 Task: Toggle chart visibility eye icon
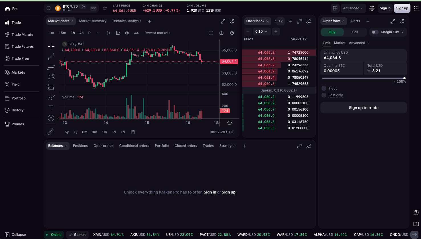tap(127, 33)
